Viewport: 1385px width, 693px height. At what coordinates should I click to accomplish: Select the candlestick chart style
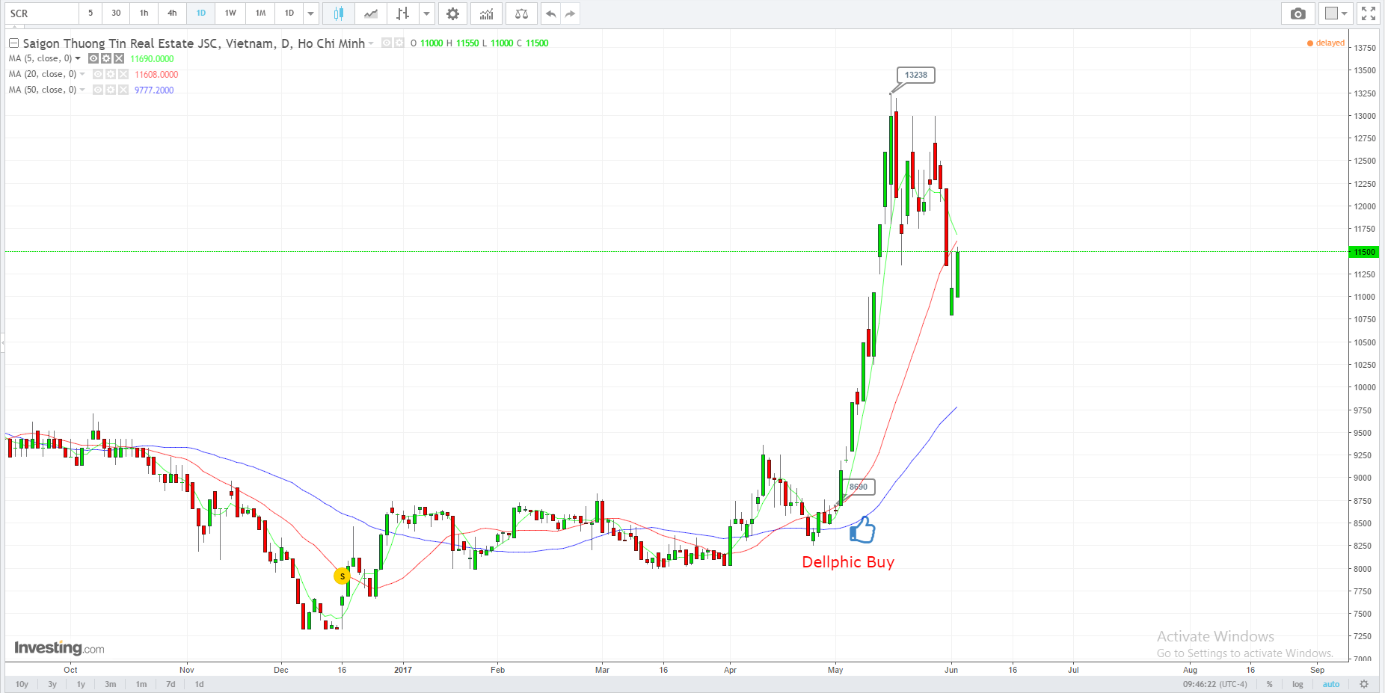339,13
